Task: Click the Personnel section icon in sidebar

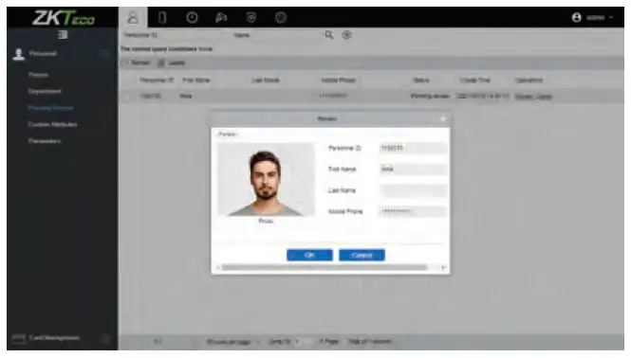Action: (19, 54)
